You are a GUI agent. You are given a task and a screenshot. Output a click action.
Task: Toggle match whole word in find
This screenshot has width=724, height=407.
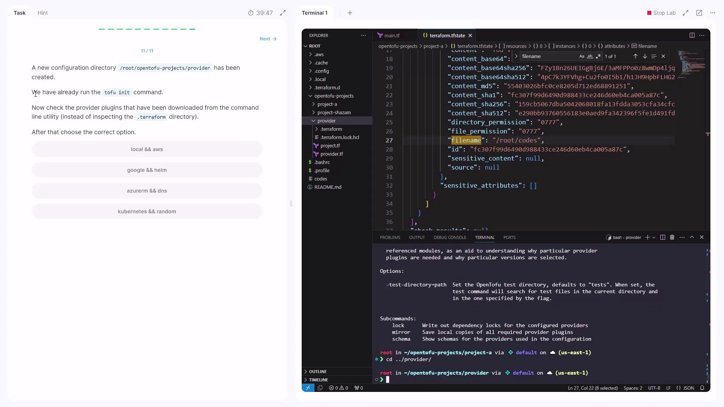[590, 57]
